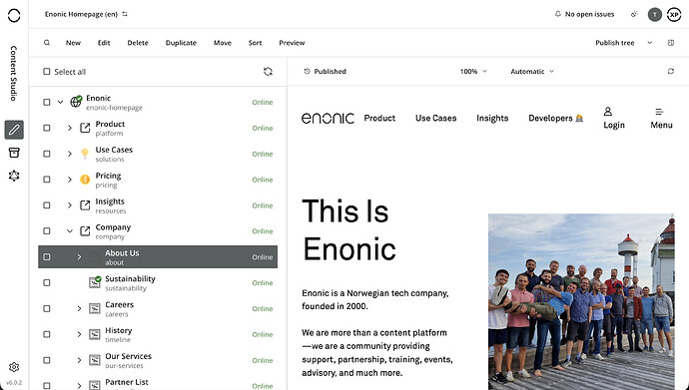The height and width of the screenshot is (390, 689).
Task: Open the Publish tree dropdown arrow
Action: 649,43
